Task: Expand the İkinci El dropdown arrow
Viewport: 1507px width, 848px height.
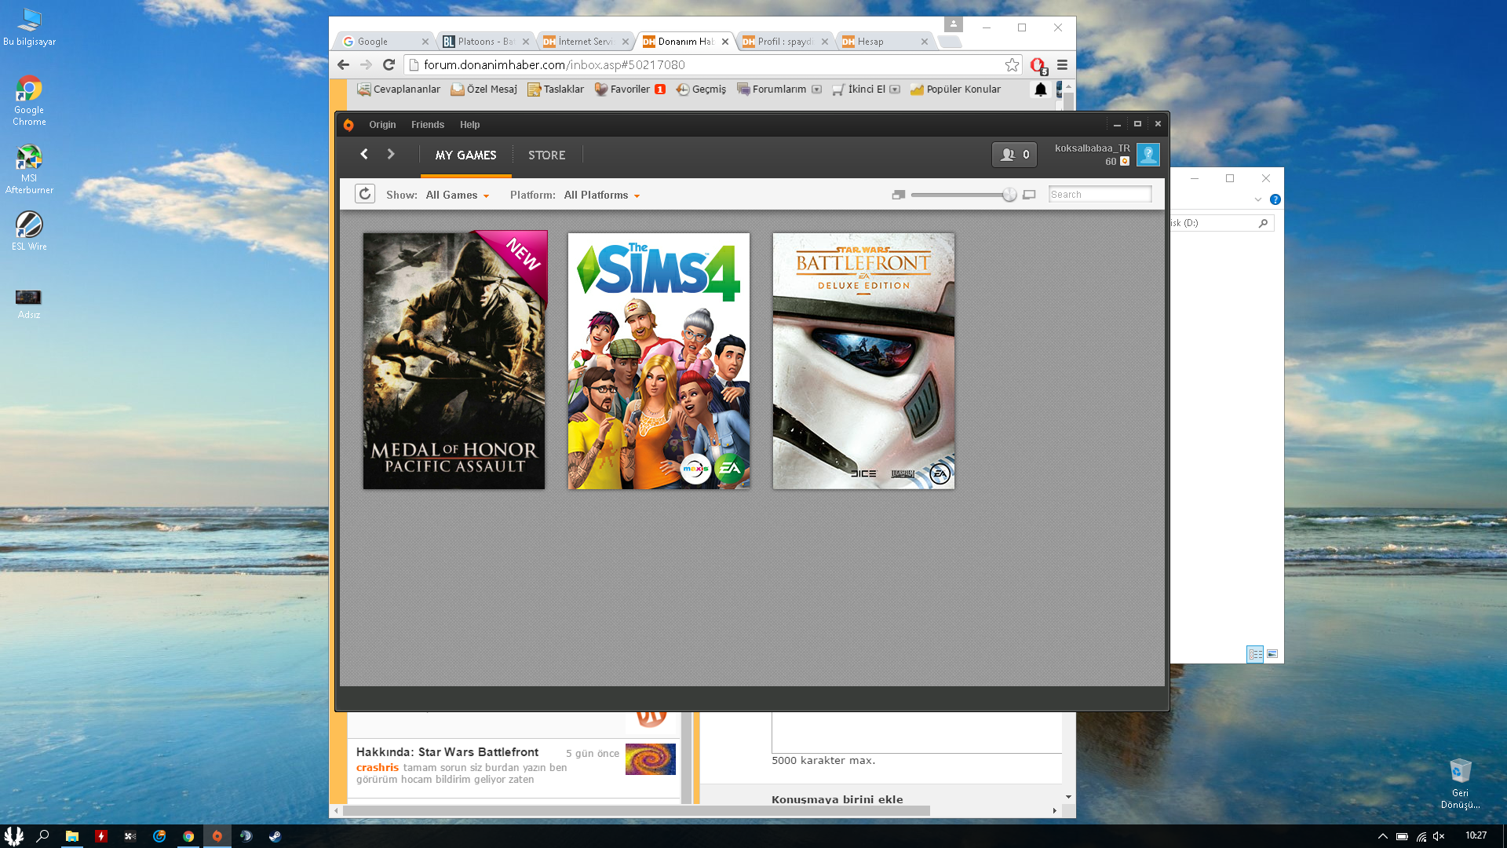Action: 895,90
